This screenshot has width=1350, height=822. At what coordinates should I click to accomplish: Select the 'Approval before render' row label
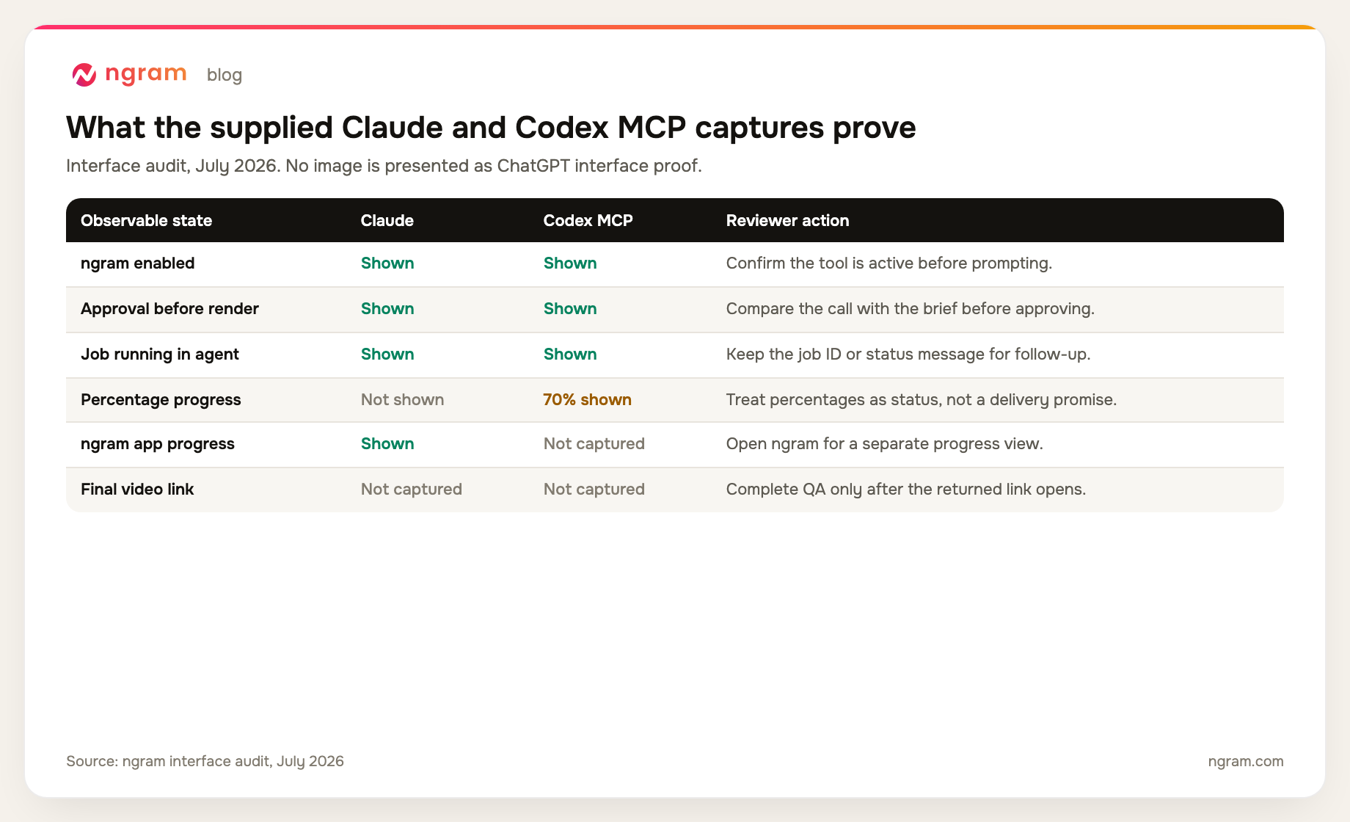point(169,308)
